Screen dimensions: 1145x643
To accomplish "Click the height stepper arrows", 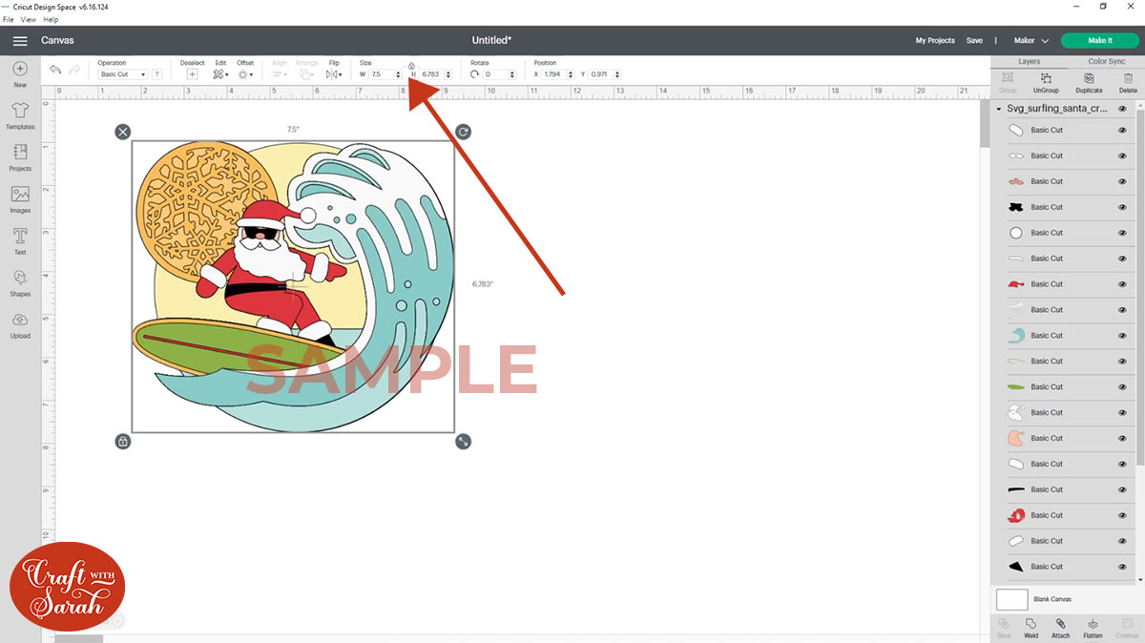I will [x=449, y=74].
